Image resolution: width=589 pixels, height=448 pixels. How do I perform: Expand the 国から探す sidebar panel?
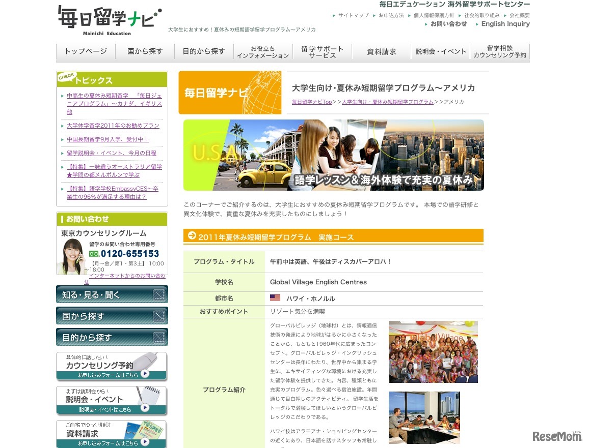coord(159,315)
